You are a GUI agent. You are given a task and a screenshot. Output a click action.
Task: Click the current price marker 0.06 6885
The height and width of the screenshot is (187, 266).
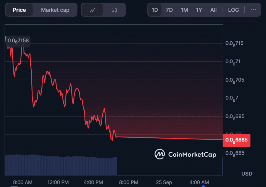tap(236, 140)
